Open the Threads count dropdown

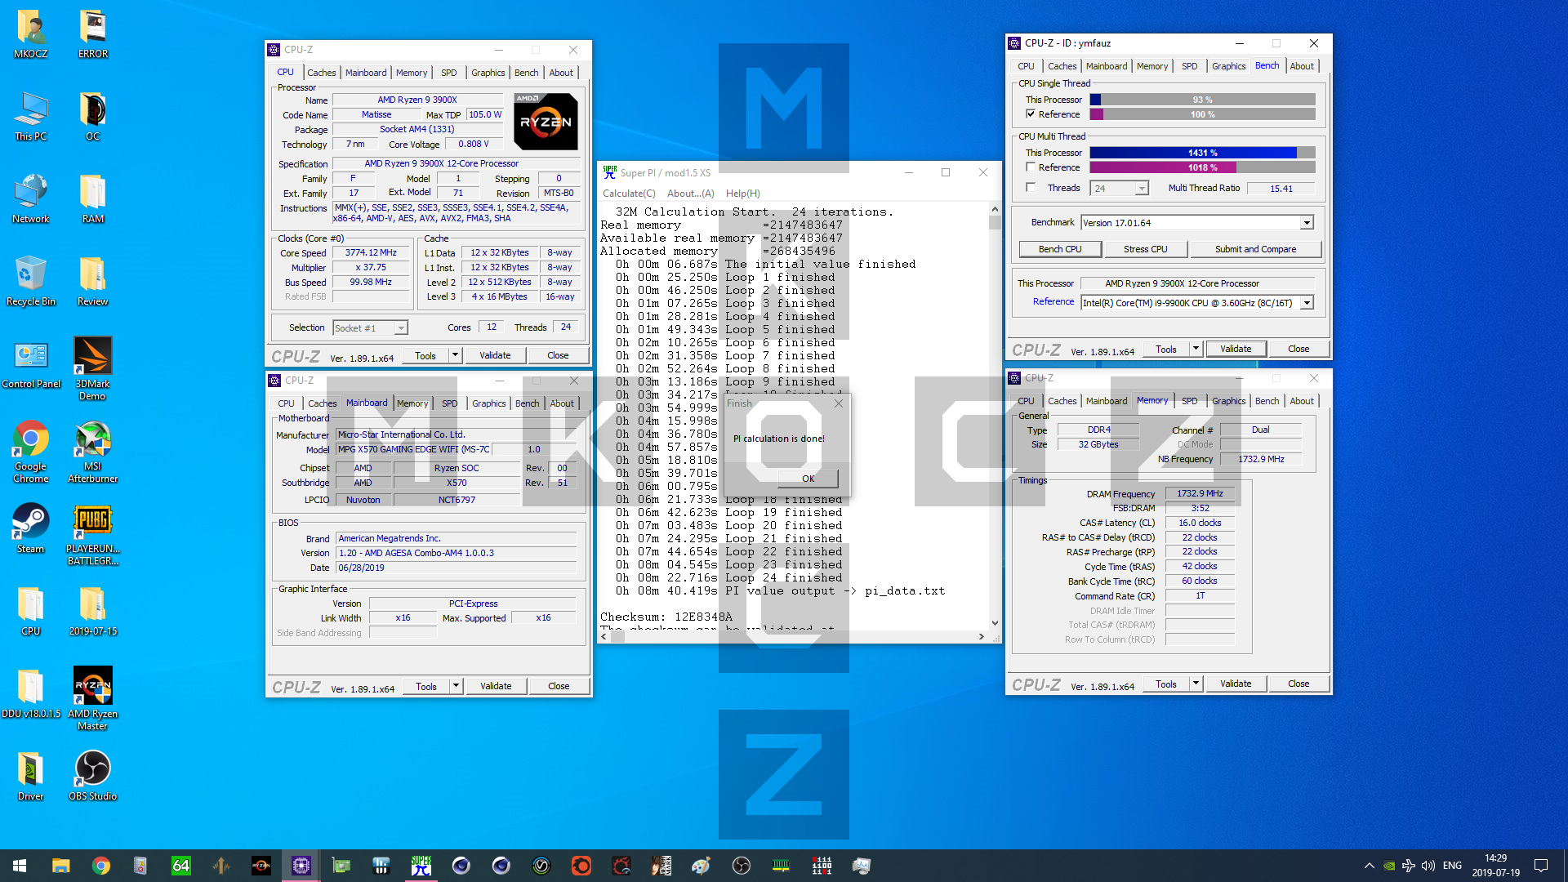1142,189
